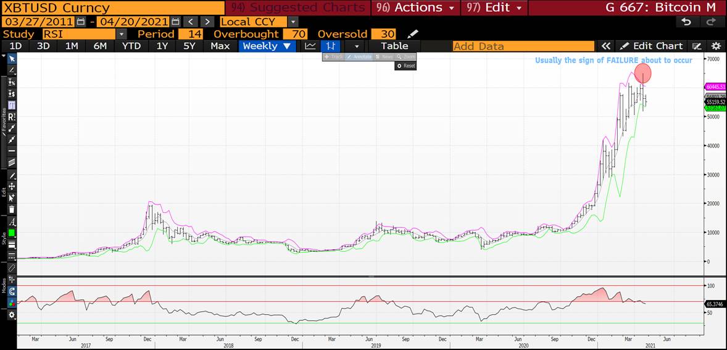Select the parallel channel band tool

(12, 162)
